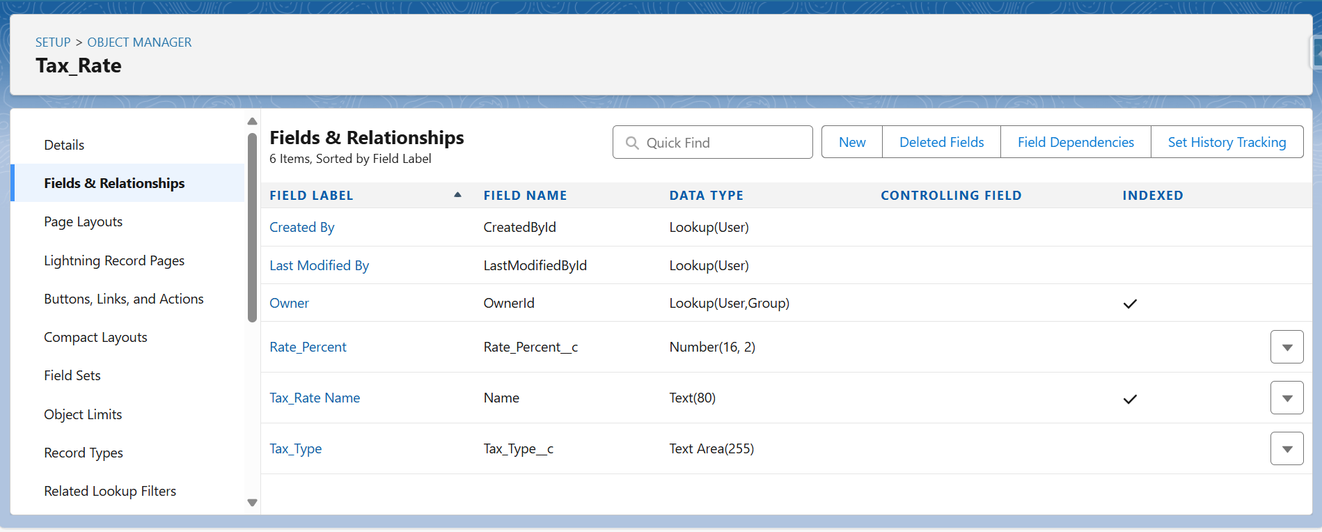Open the Rate_Percent row actions dropdown

tap(1286, 347)
